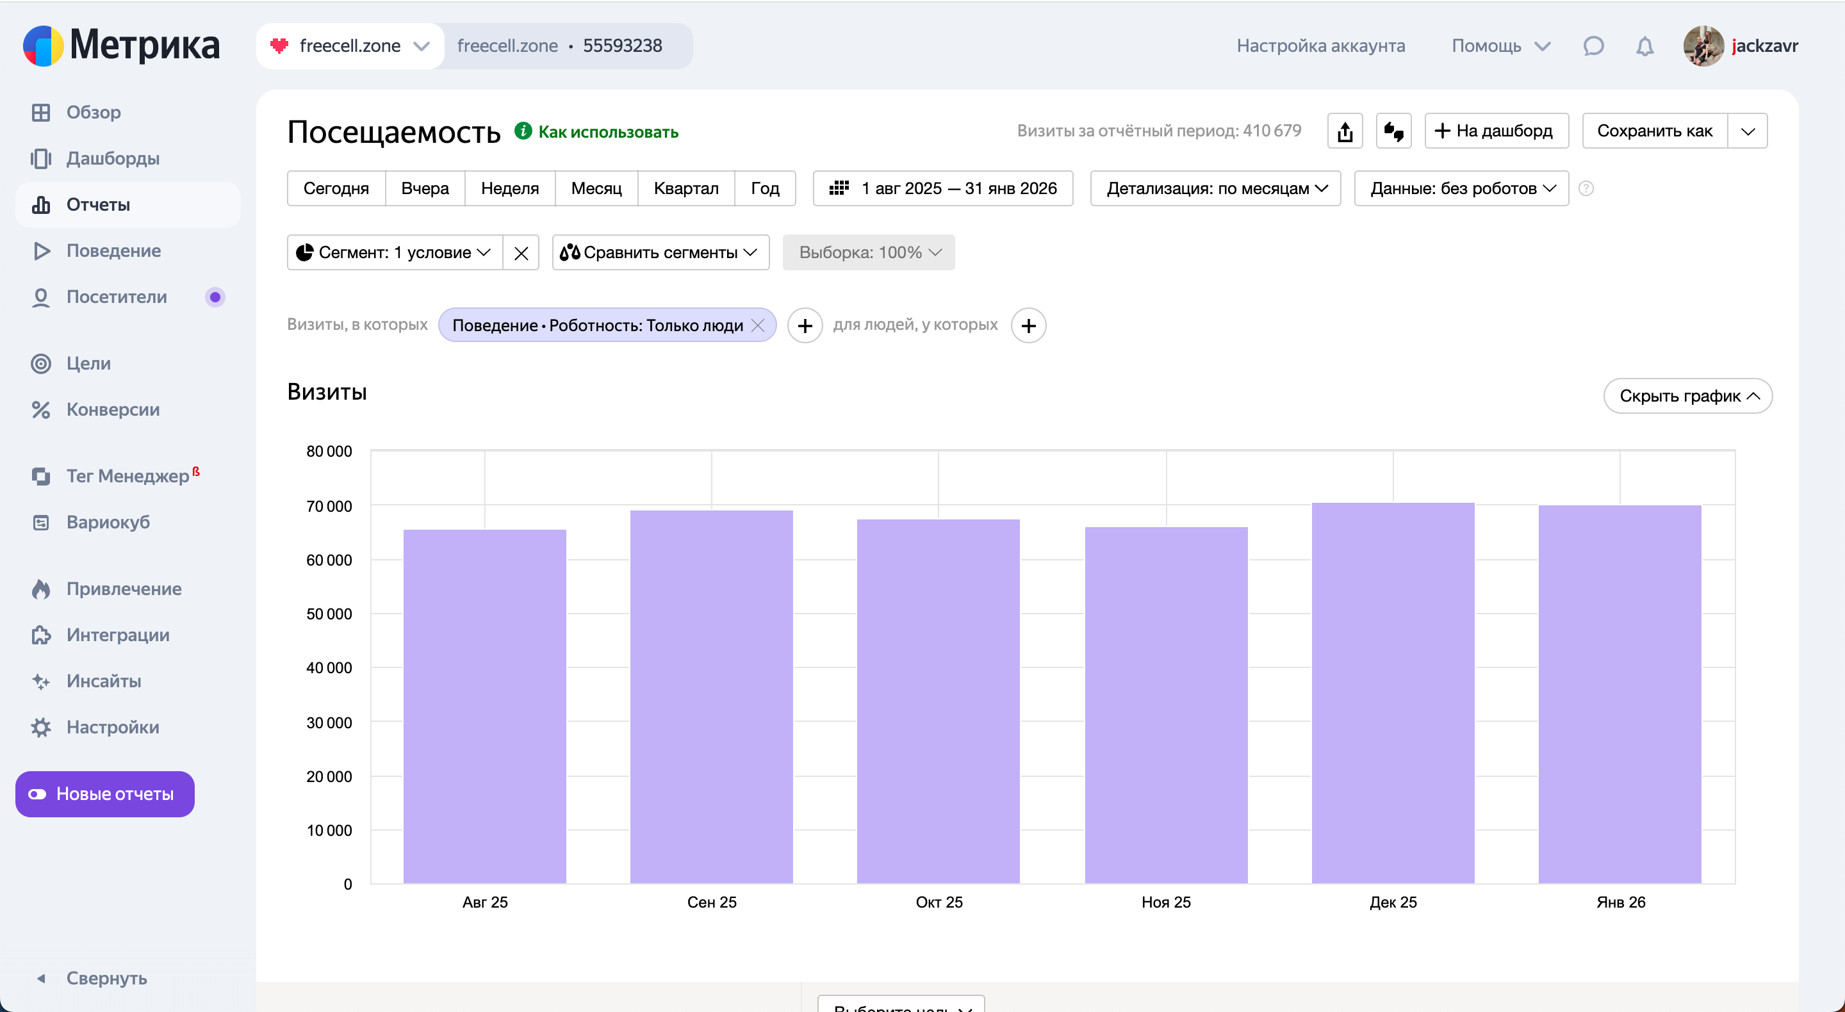Expand the arrow next to Сохранить как

1747,131
